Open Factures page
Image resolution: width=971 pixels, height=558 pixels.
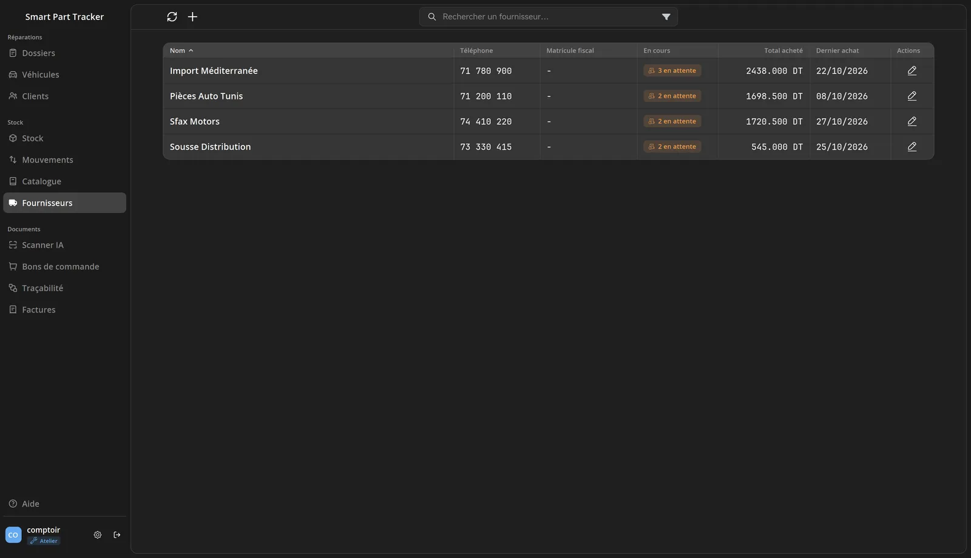tap(65, 310)
